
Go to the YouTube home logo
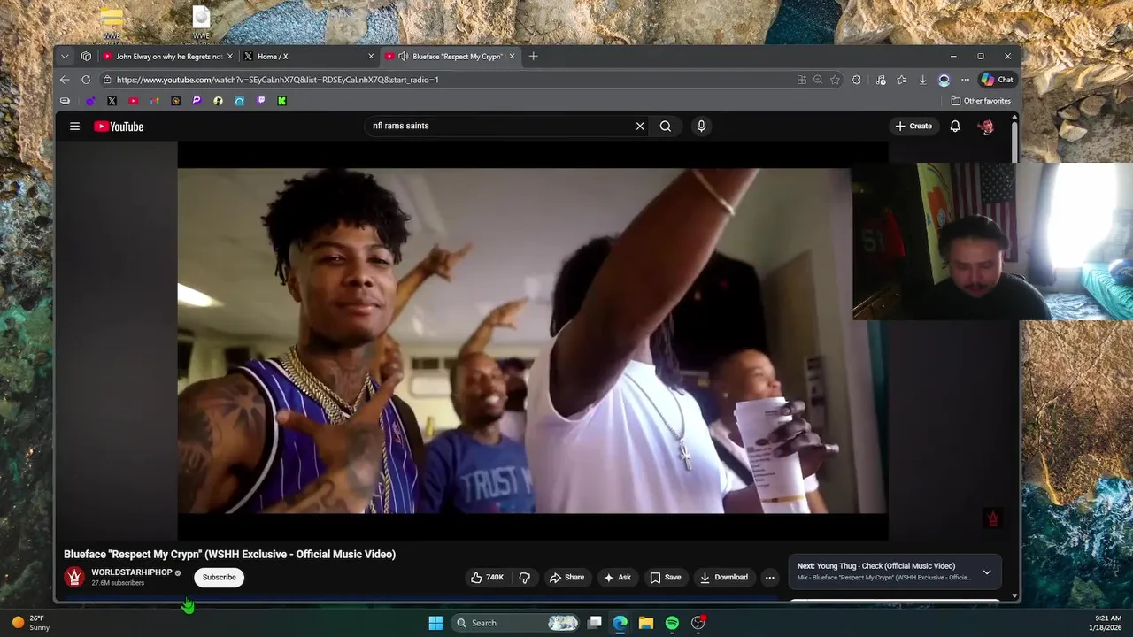click(119, 127)
